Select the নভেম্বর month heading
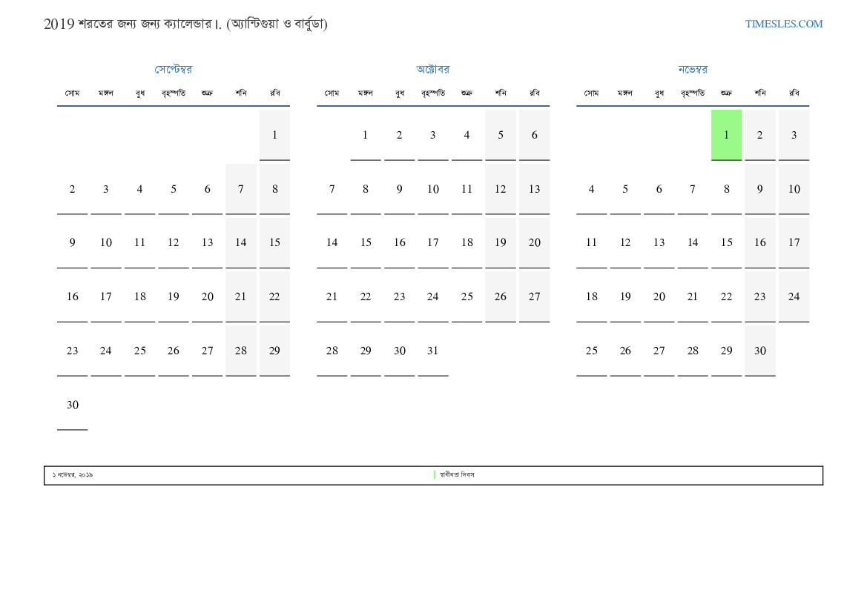The image size is (867, 613). [x=692, y=70]
